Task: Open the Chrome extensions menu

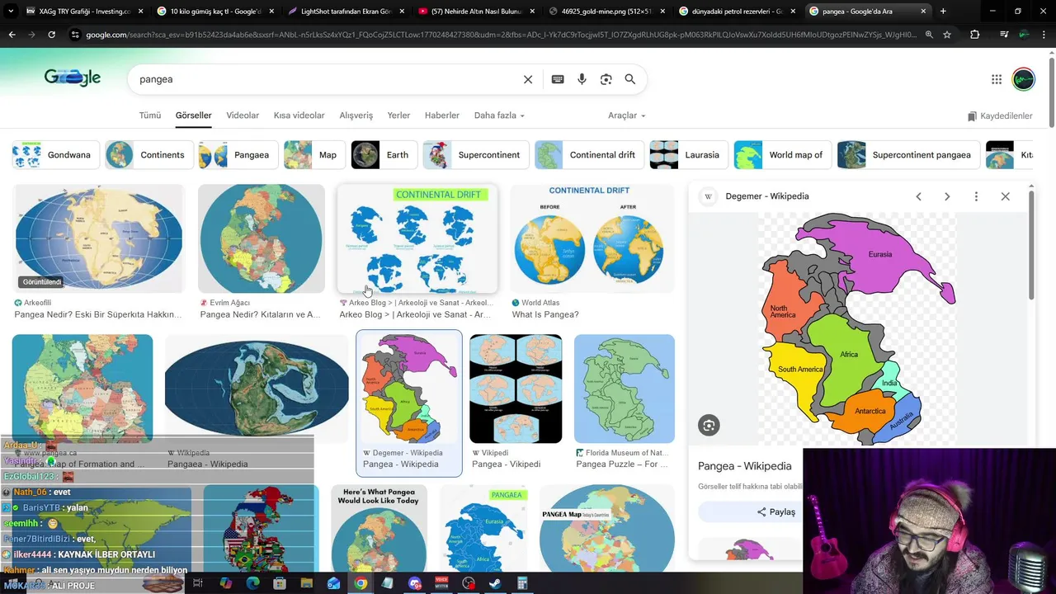Action: tap(975, 35)
